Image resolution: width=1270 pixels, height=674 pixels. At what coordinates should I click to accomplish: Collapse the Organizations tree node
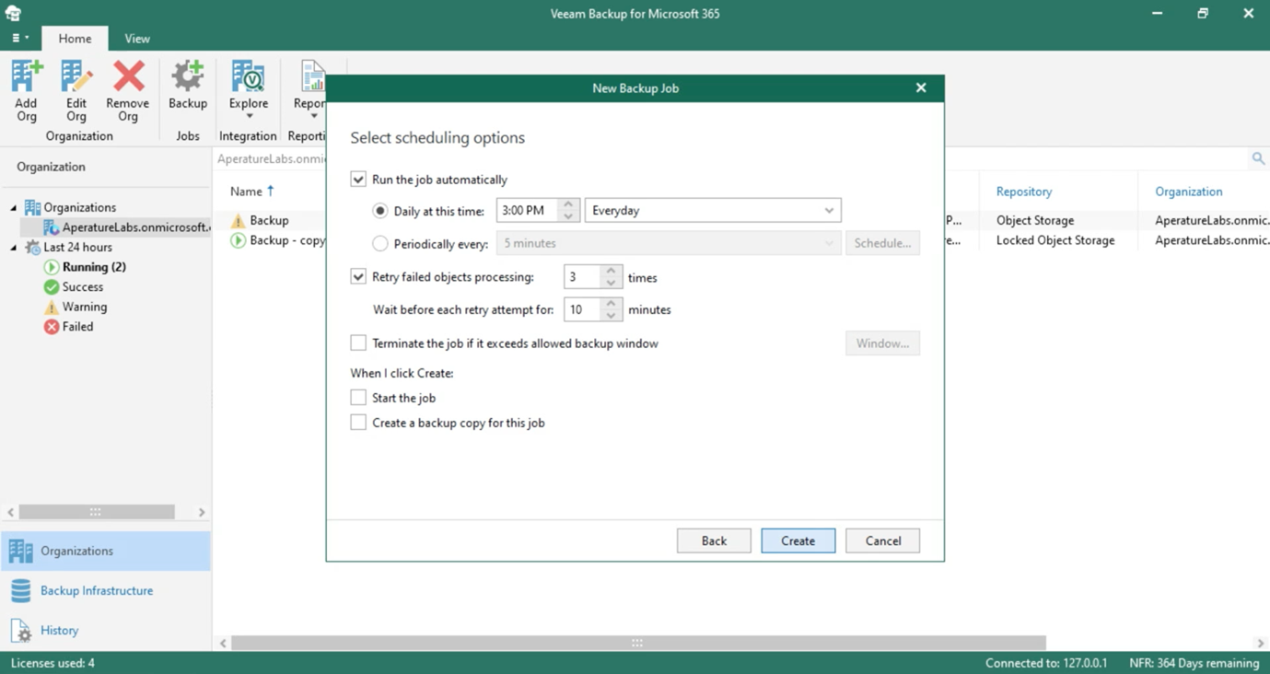click(14, 208)
